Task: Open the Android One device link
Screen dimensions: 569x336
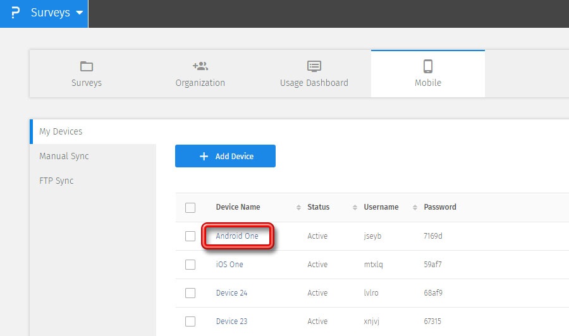Action: 237,236
